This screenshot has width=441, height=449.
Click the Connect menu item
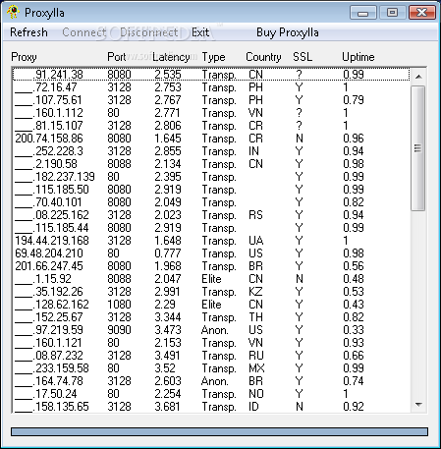84,32
